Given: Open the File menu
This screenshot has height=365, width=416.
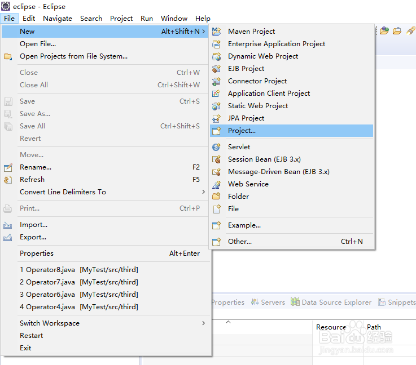Looking at the screenshot, I should pos(9,18).
